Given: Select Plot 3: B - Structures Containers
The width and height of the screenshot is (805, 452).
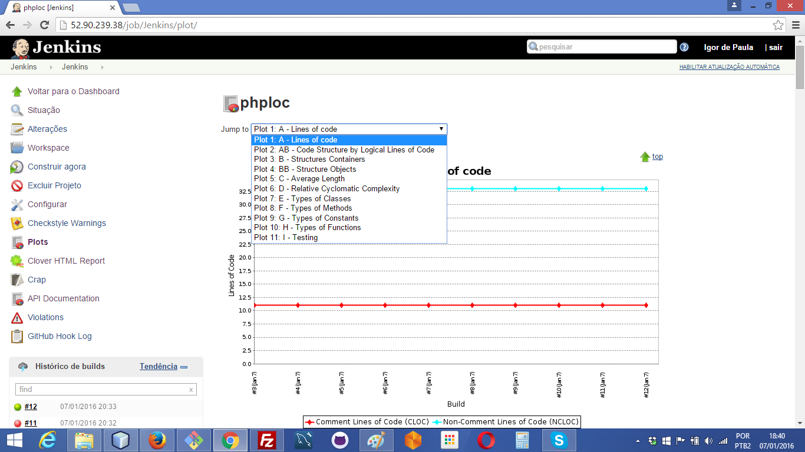Looking at the screenshot, I should coord(349,159).
